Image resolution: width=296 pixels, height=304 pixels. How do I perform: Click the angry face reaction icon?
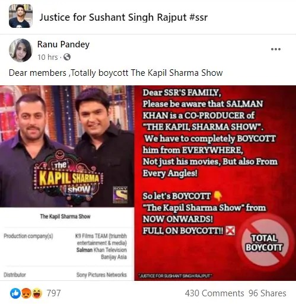pos(26,293)
